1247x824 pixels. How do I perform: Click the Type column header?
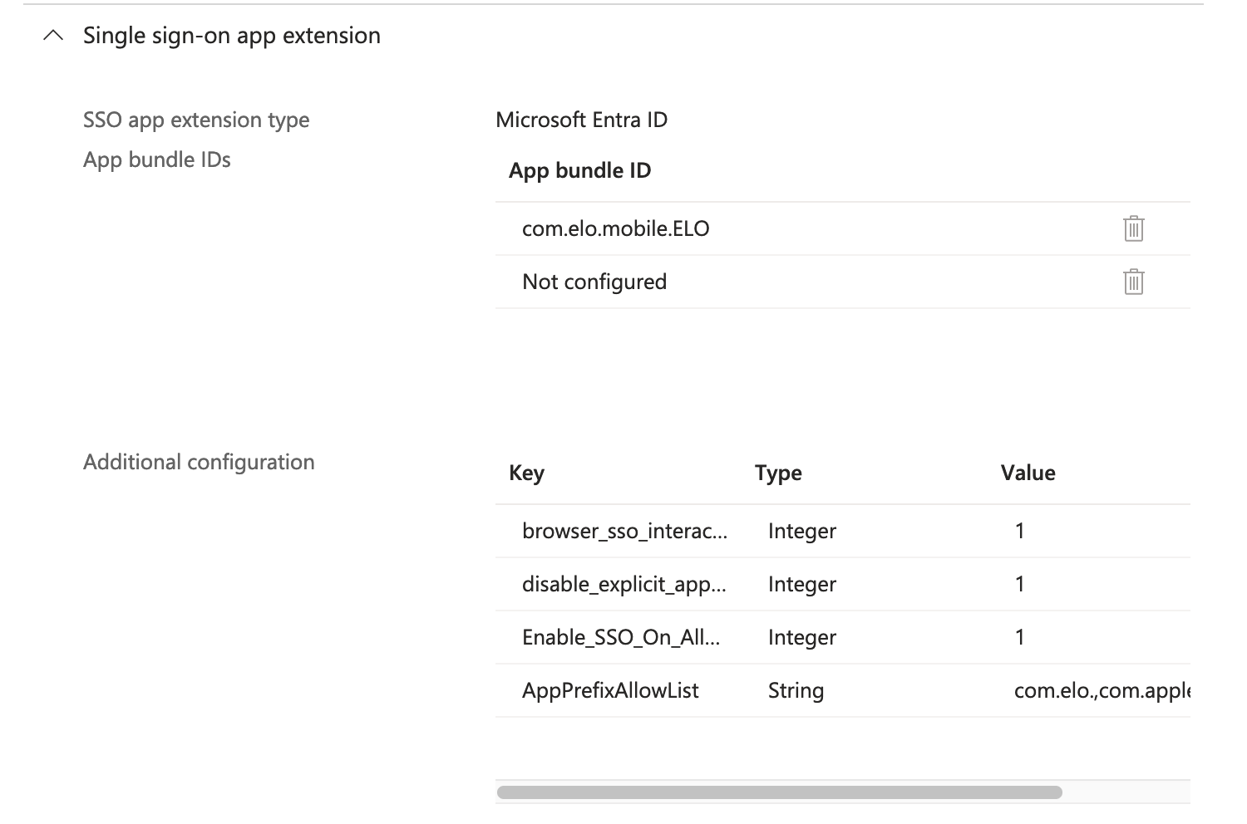click(778, 473)
